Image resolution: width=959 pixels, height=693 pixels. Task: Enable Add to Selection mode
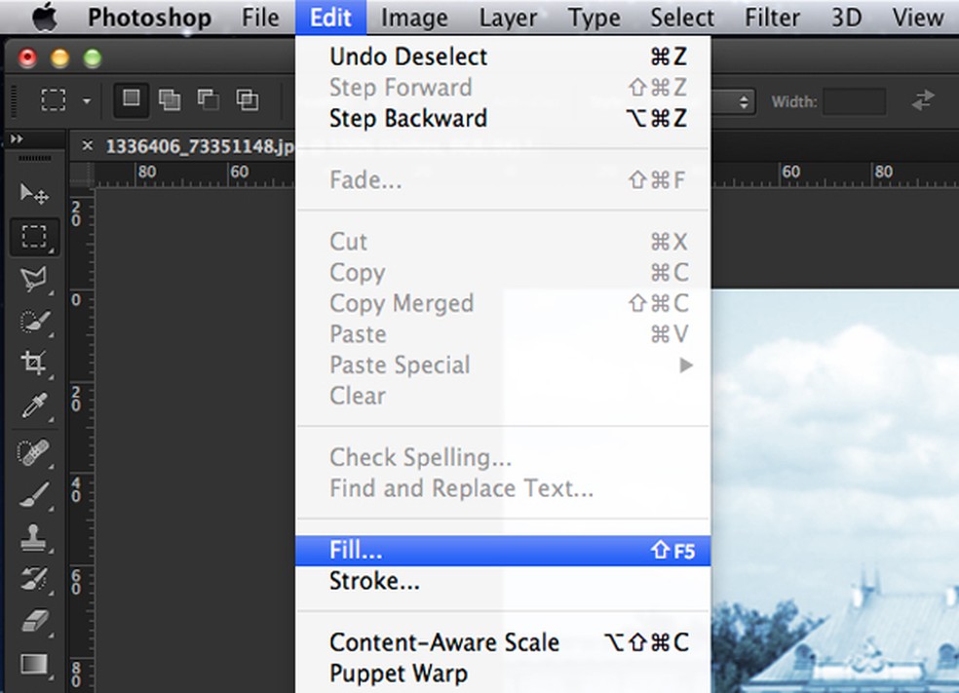coord(170,99)
